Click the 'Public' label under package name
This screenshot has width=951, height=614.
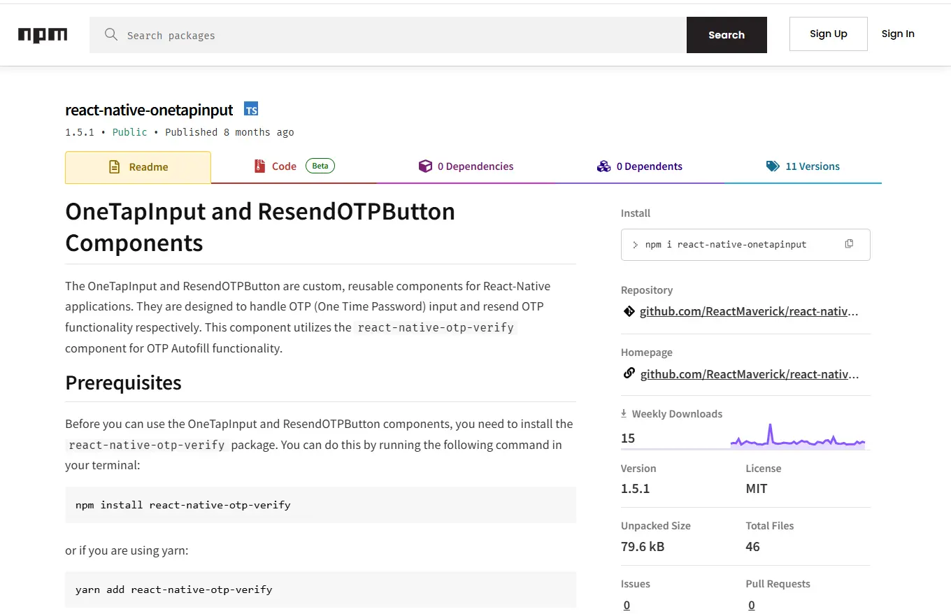pyautogui.click(x=130, y=132)
